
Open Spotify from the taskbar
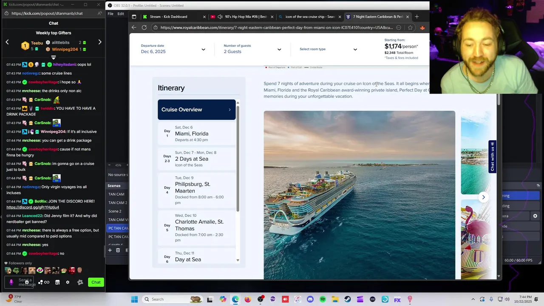coord(323,299)
